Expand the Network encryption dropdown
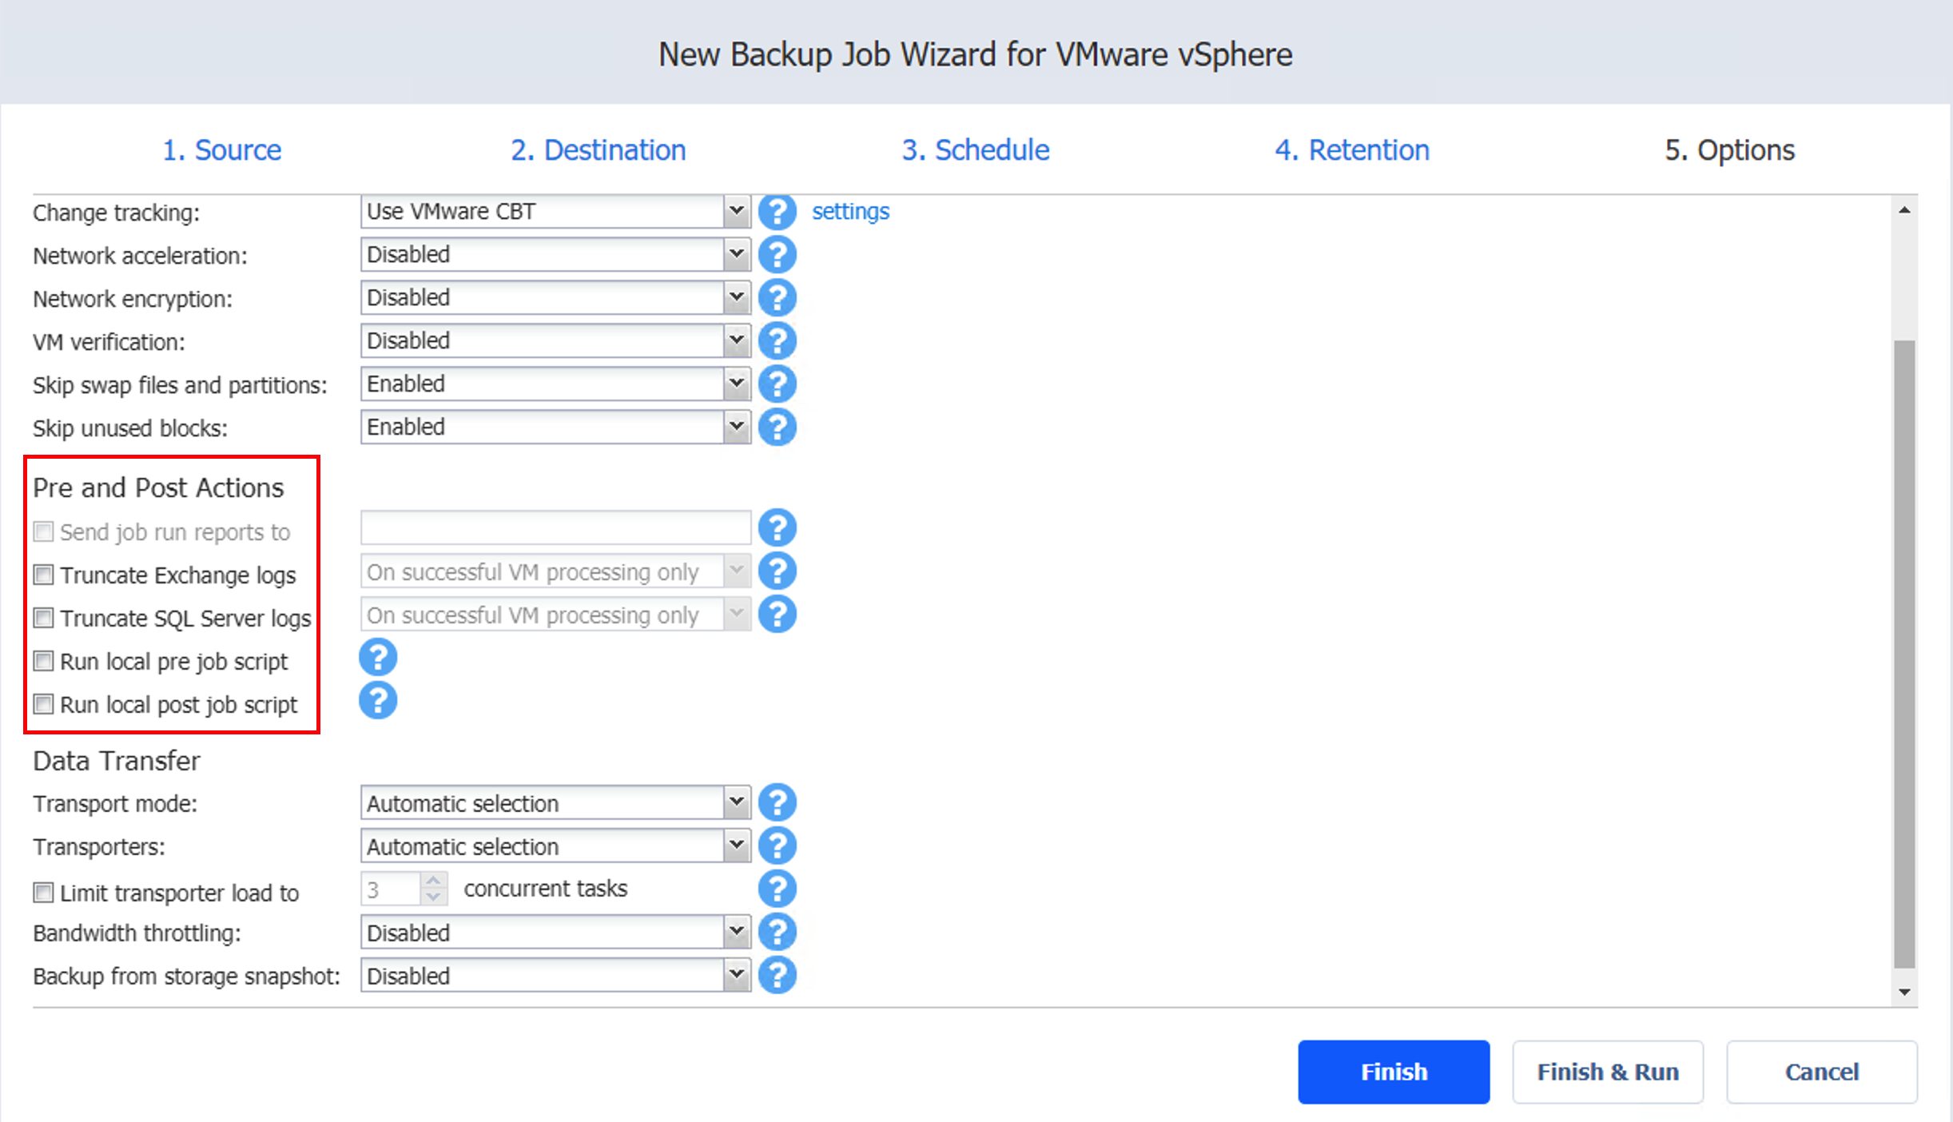This screenshot has height=1122, width=1953. (x=555, y=298)
